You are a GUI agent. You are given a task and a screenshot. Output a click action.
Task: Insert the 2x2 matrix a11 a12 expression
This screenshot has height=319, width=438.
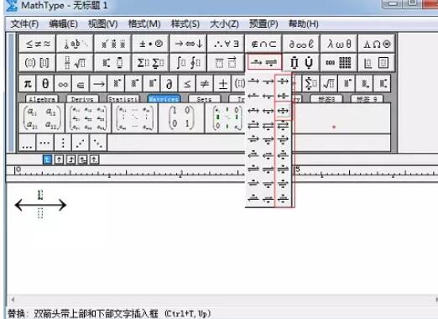[41, 118]
